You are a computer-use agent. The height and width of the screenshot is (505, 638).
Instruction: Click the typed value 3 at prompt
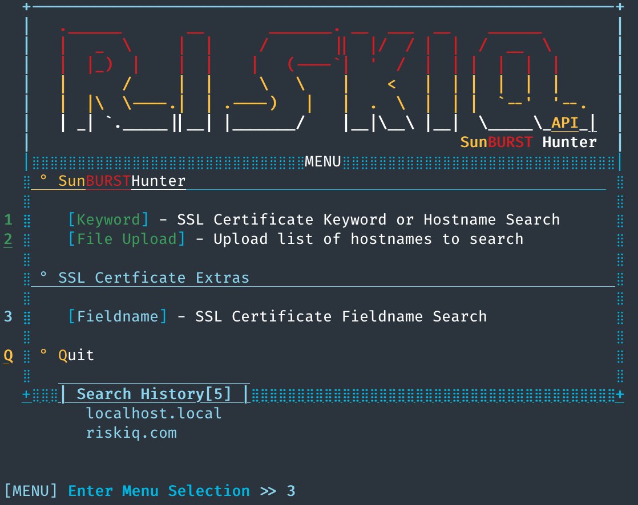tap(291, 491)
